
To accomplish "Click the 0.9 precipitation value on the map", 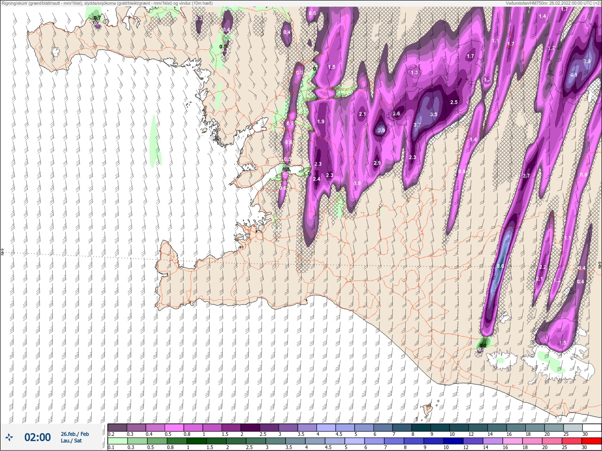I will (357, 183).
